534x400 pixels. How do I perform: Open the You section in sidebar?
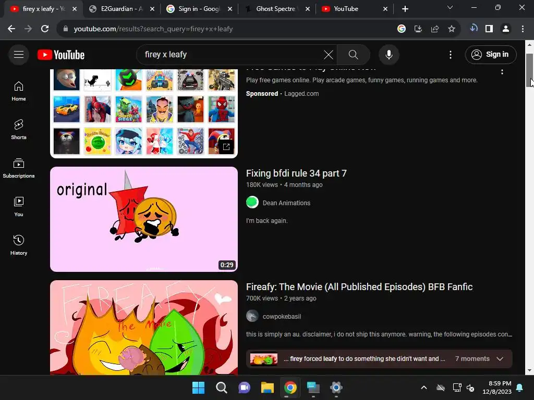[19, 206]
